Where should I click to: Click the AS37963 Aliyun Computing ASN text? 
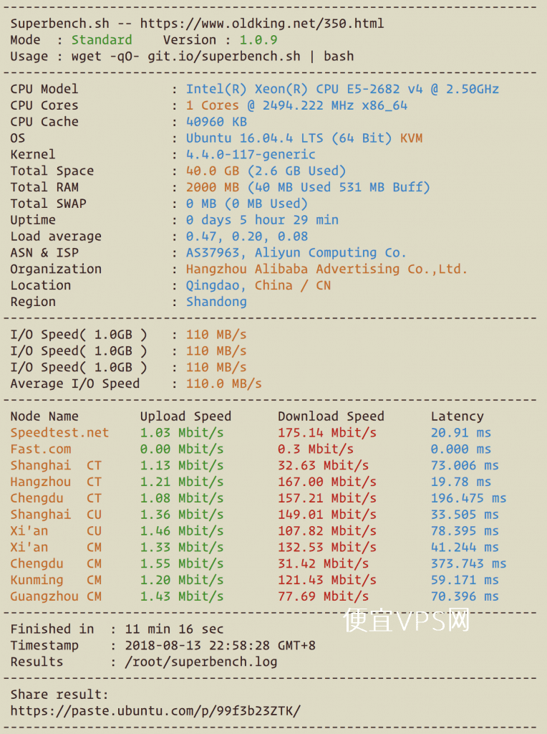[x=296, y=253]
